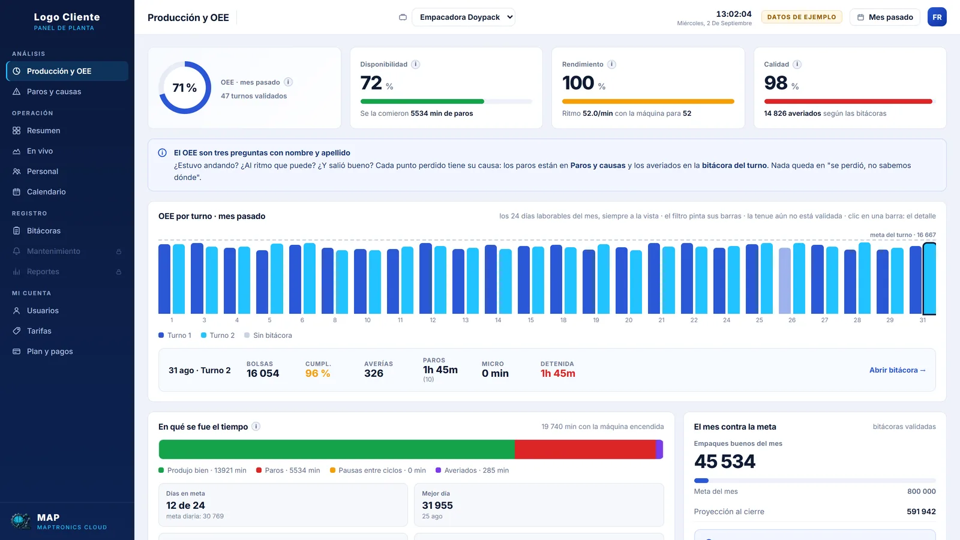The height and width of the screenshot is (540, 960).
Task: Click the Usuarios person icon
Action: (x=17, y=311)
